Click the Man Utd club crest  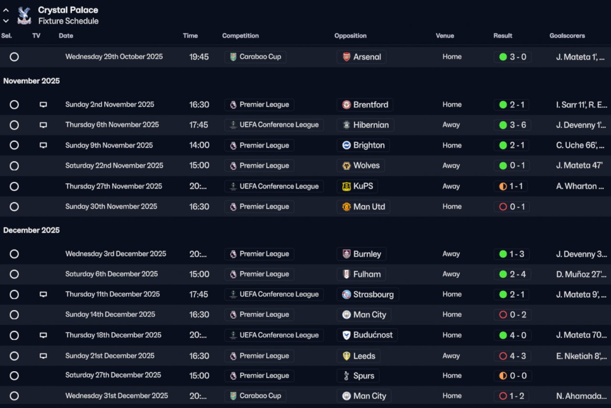(x=347, y=206)
